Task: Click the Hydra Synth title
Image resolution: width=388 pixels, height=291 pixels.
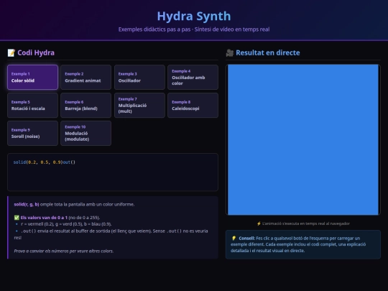Action: [x=194, y=16]
